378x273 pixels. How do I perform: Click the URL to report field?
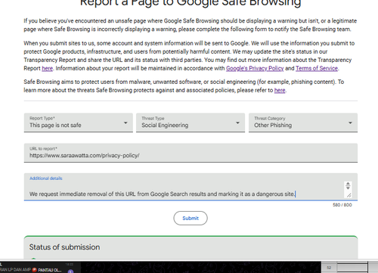pos(191,153)
